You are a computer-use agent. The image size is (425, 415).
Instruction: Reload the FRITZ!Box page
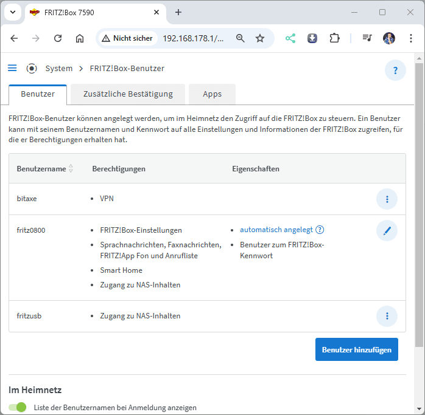pyautogui.click(x=58, y=38)
